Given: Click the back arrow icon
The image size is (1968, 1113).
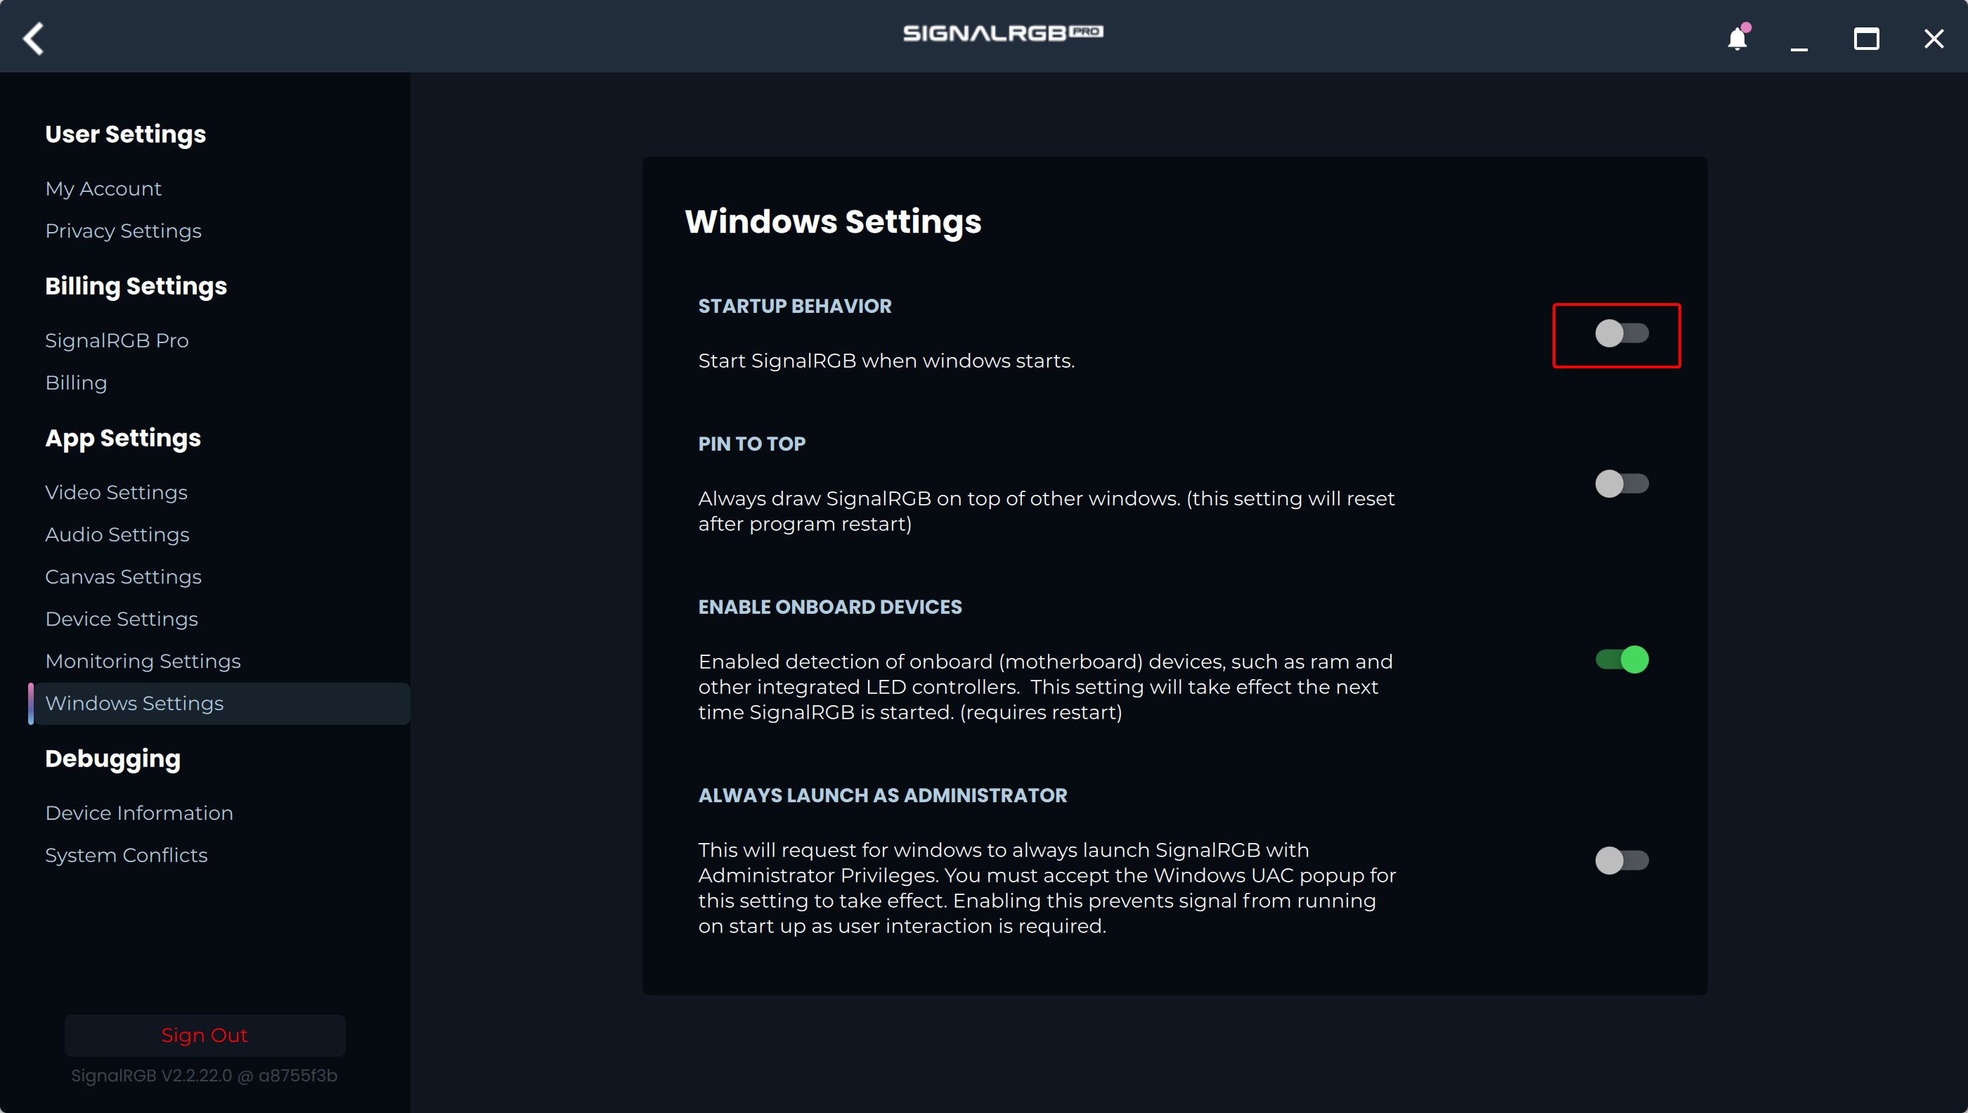Looking at the screenshot, I should tap(34, 38).
